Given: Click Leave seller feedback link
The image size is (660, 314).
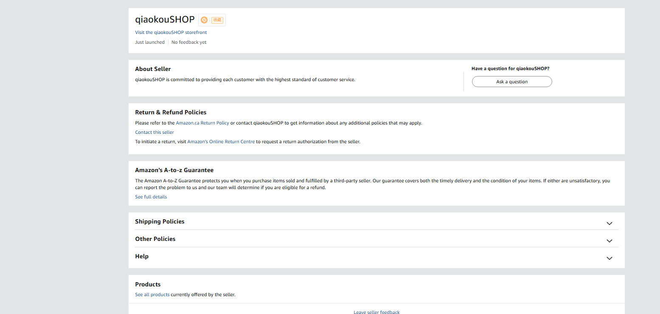Looking at the screenshot, I should point(376,312).
